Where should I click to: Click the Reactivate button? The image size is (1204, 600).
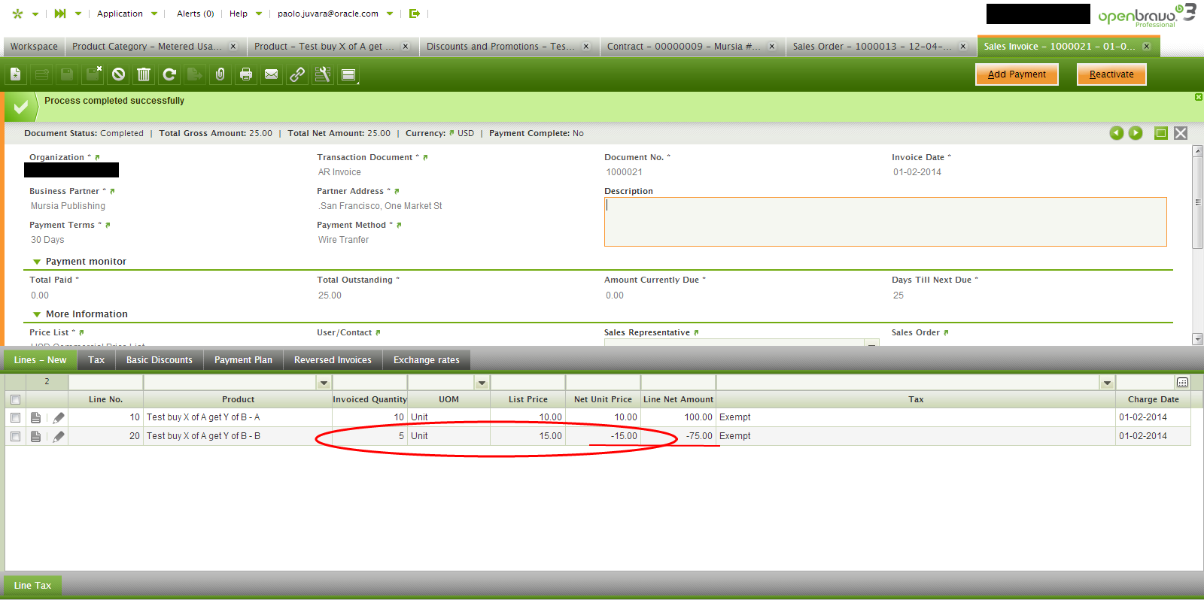1111,74
